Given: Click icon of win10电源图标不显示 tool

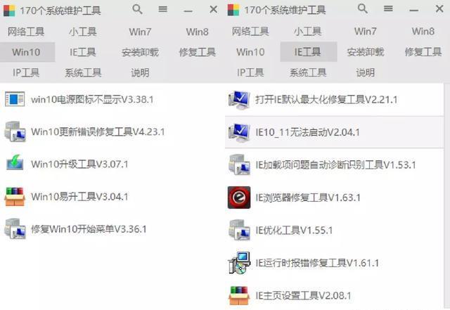Looking at the screenshot, I should click(15, 99).
